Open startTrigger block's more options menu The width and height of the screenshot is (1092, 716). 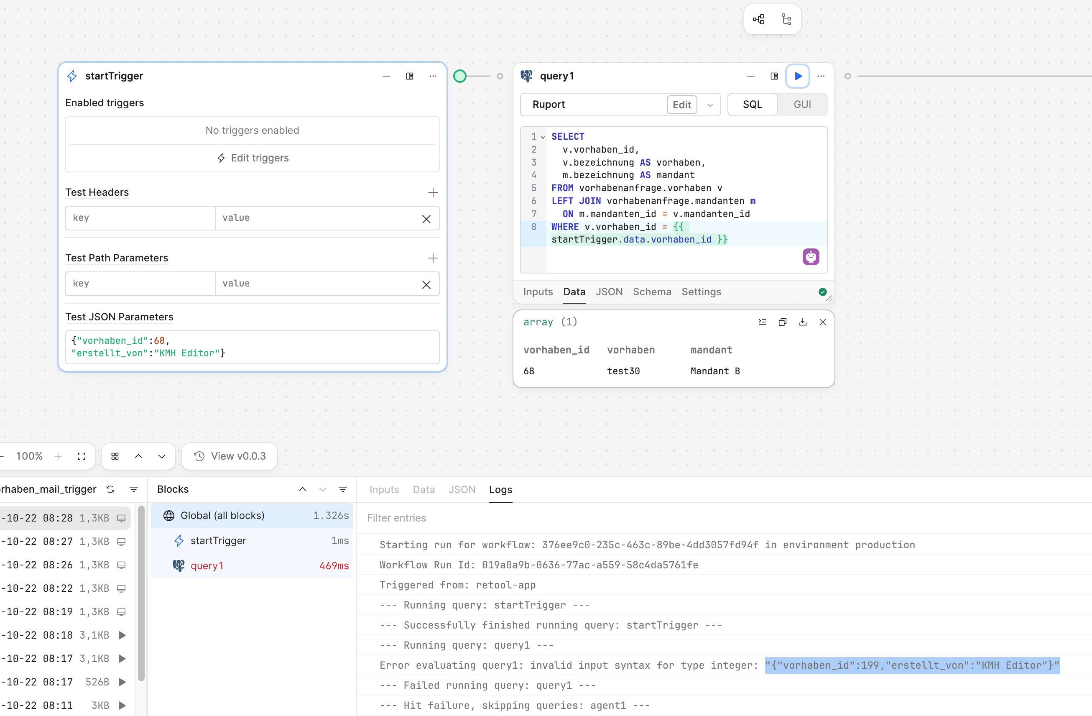click(x=433, y=76)
